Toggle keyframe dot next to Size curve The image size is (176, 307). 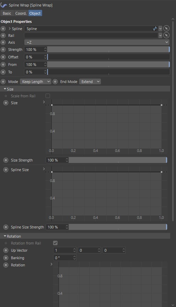pyautogui.click(x=6, y=103)
